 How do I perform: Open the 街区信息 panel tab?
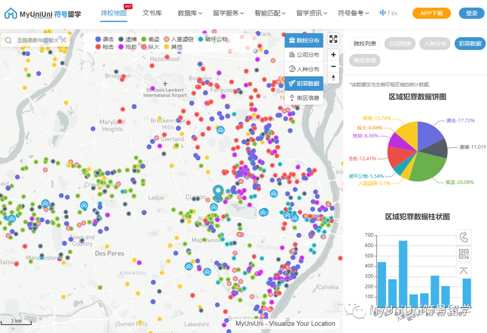(365, 60)
